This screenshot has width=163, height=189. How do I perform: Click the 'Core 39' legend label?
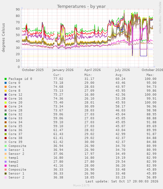[x=15, y=142]
